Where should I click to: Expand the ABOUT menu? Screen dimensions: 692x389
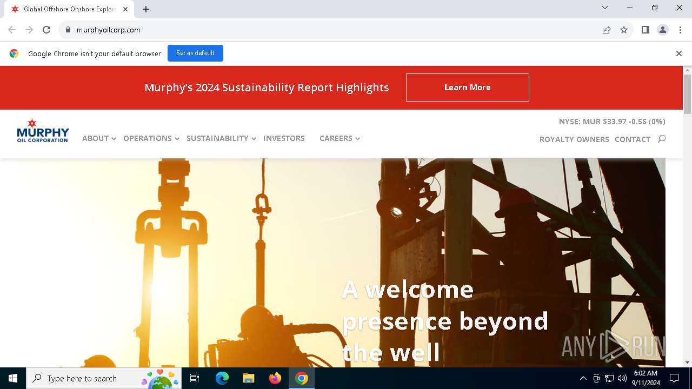tap(99, 138)
